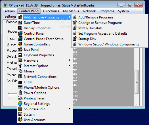Click the Network Connections icon
This screenshot has height=125, width=149.
point(20,76)
